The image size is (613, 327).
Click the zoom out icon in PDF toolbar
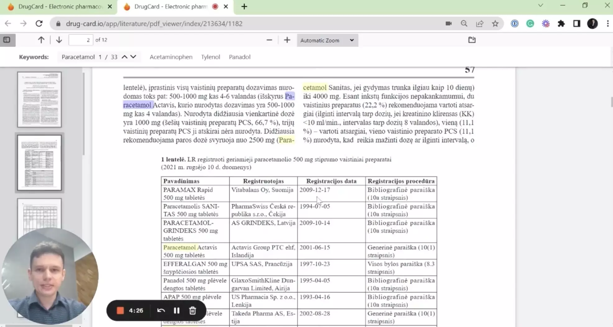tap(269, 40)
